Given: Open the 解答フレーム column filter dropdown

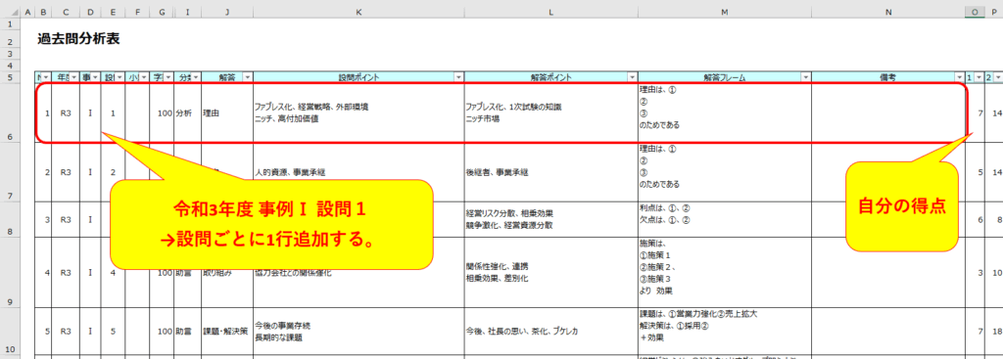Looking at the screenshot, I should pos(805,76).
